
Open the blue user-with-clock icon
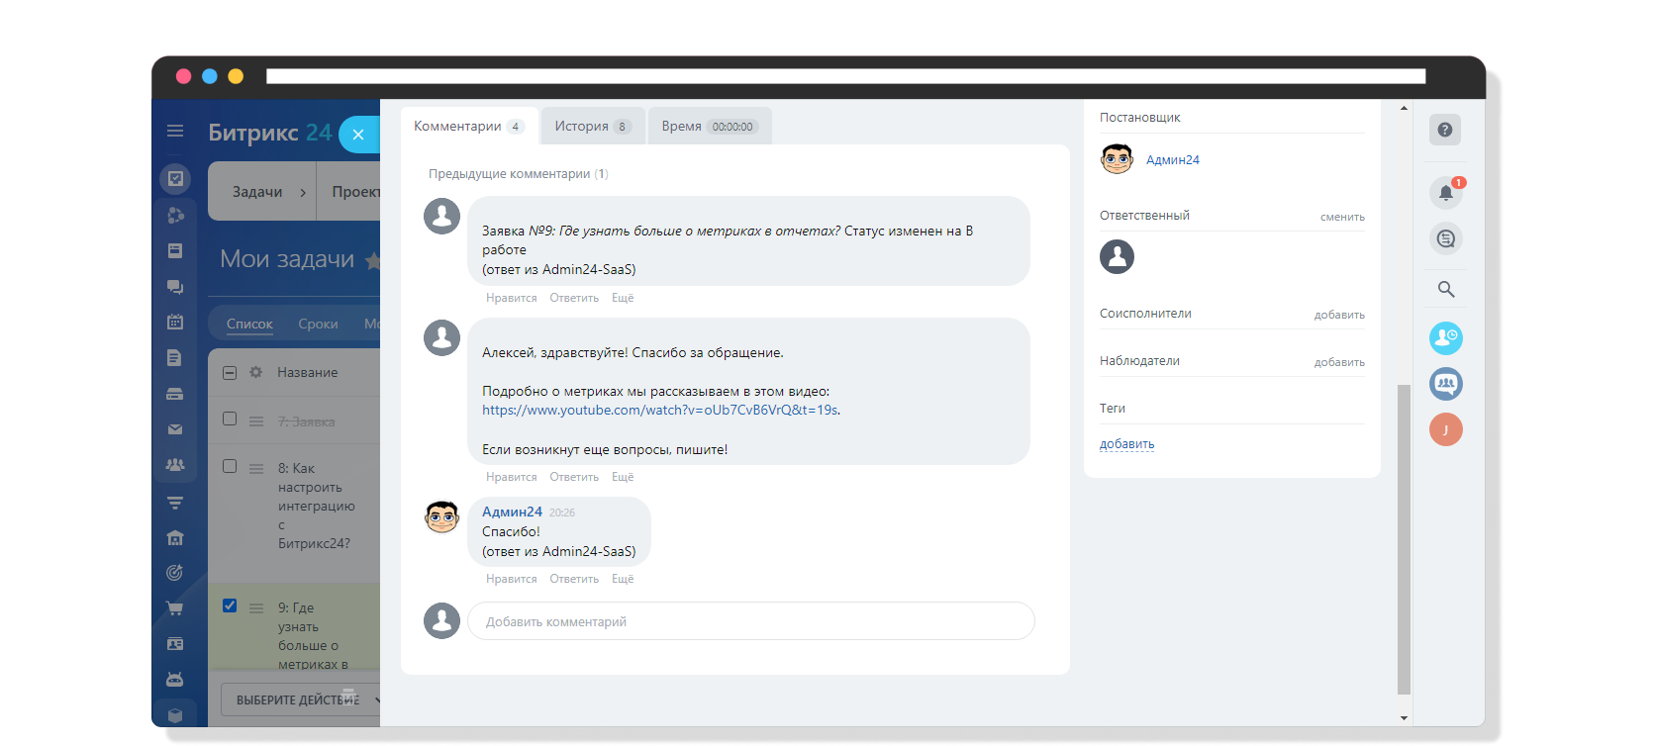click(x=1446, y=338)
